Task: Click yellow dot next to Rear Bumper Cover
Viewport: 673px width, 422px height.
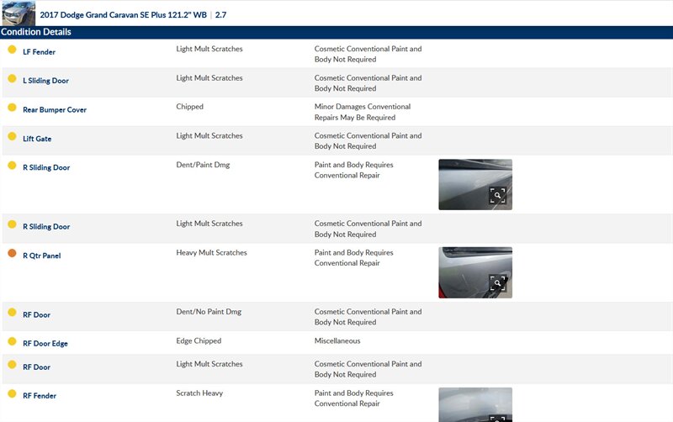Action: click(x=12, y=108)
